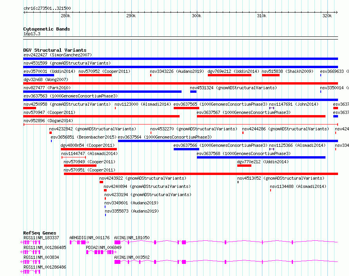Viewport: 349px width, 276px height.
Task: Click the 280k ruler tick label
Action: point(65,16)
